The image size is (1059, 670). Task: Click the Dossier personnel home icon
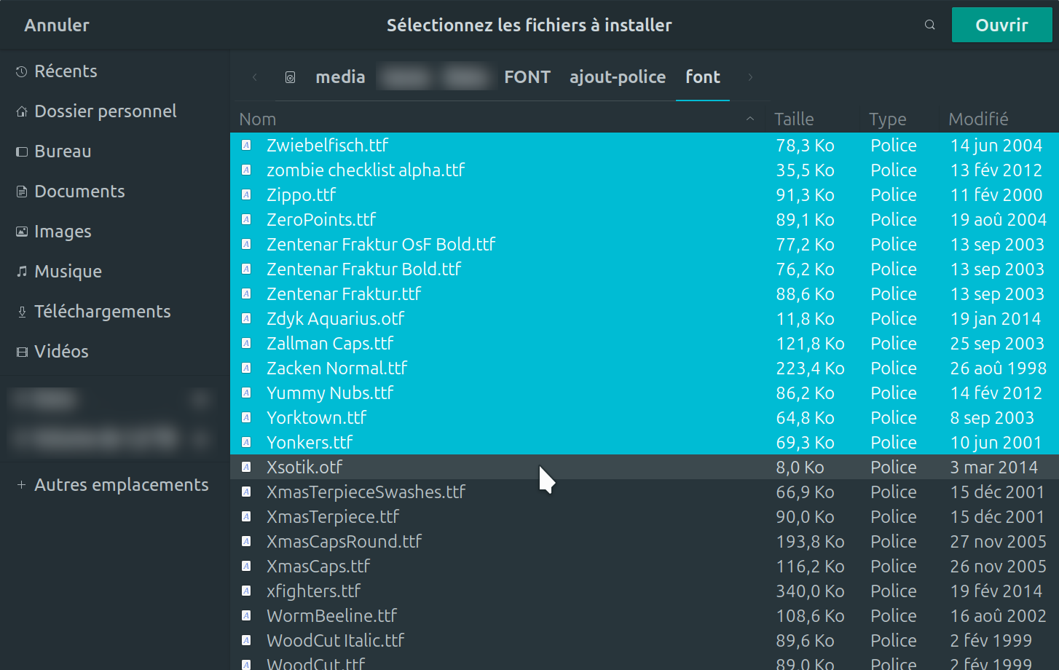(x=21, y=111)
